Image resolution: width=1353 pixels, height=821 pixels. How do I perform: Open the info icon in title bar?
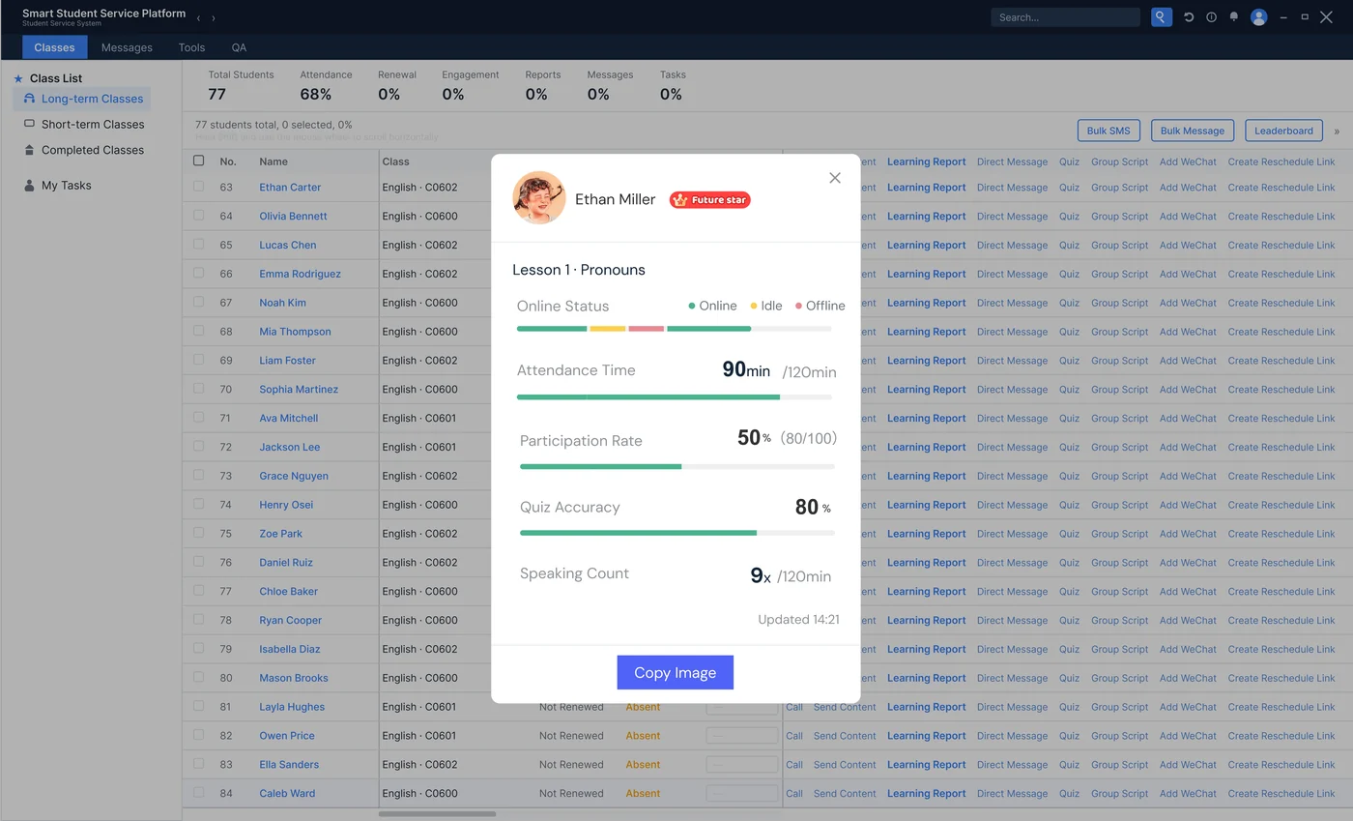point(1211,17)
